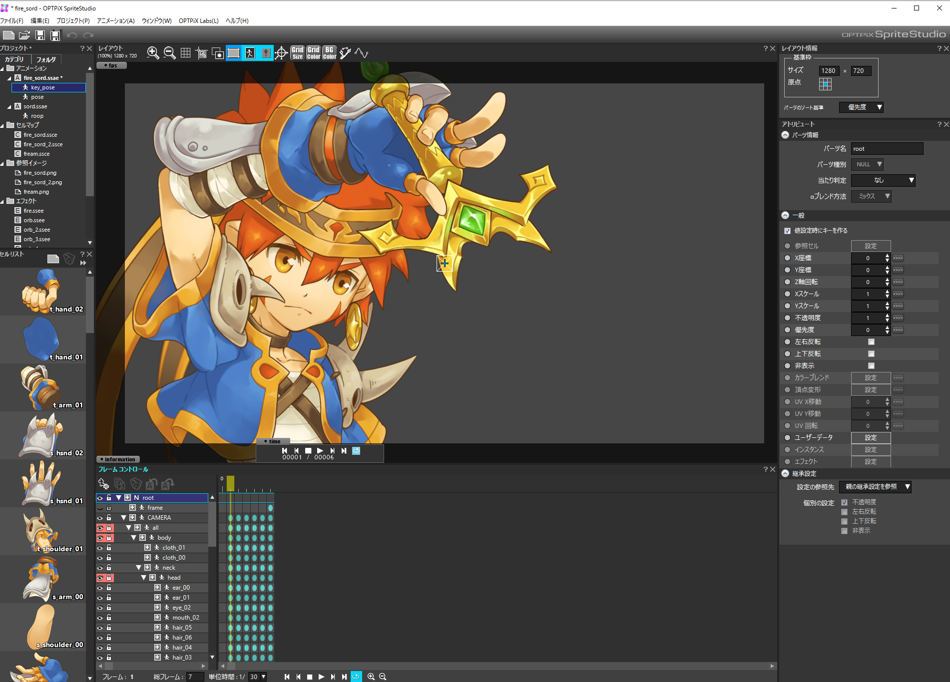Toggle the grid display icon
Viewport: 950px width, 682px height.
(x=185, y=53)
